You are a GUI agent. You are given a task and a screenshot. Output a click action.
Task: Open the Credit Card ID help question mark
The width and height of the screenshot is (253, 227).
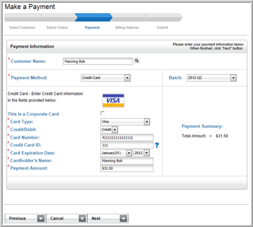point(157,145)
